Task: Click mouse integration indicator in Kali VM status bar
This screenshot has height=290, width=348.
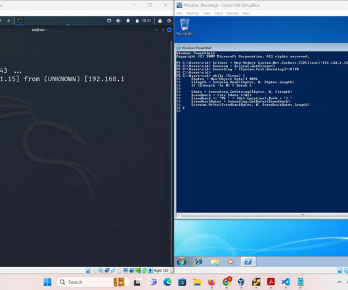Action: point(144,270)
